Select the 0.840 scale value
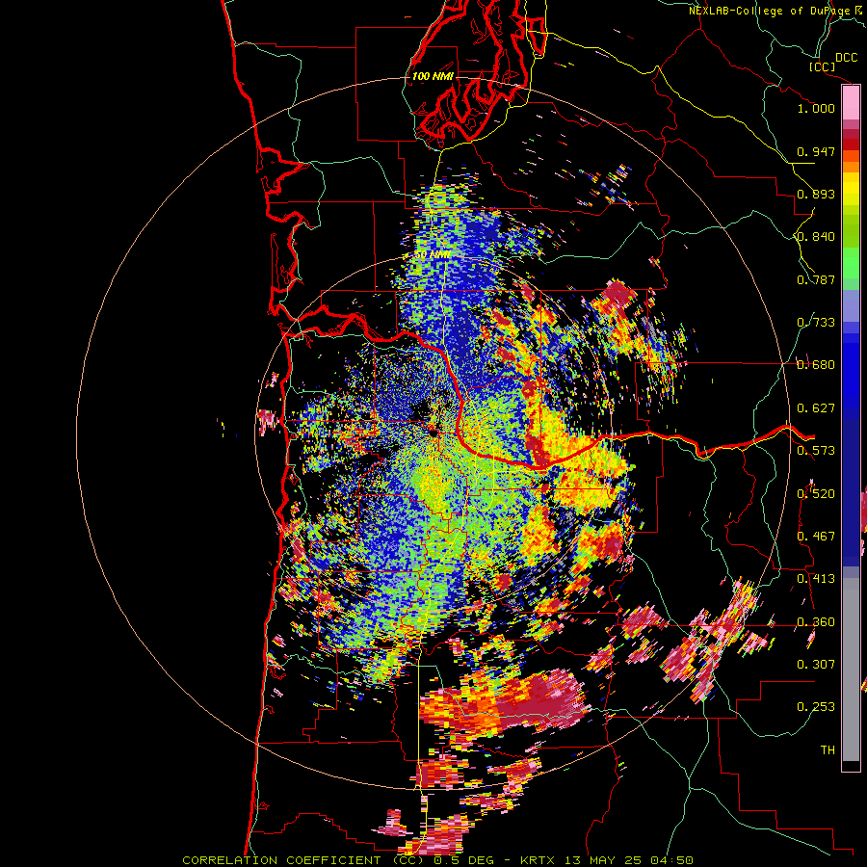 816,237
